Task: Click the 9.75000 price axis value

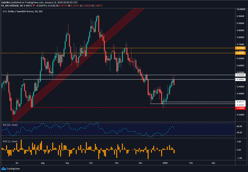Action: 240,44
